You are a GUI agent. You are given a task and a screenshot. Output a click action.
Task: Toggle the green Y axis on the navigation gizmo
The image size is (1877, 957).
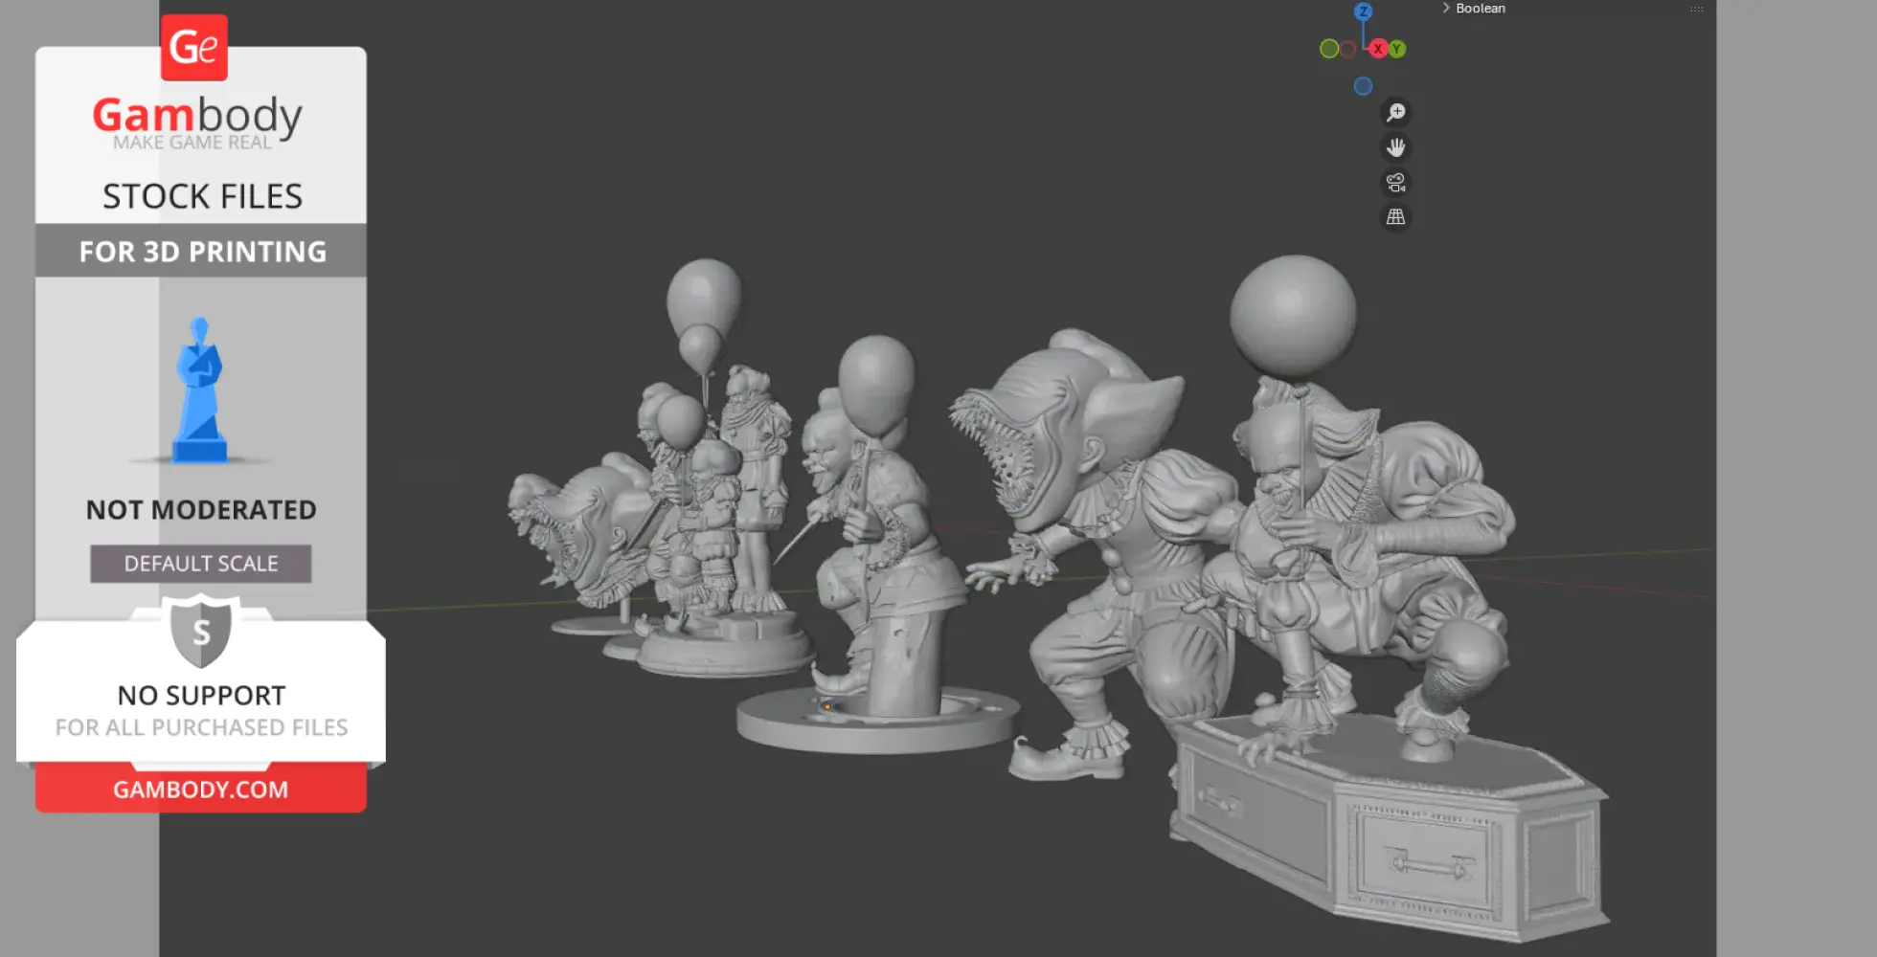point(1397,49)
